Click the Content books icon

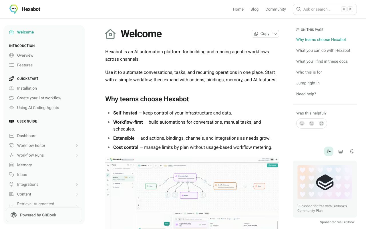tap(11, 194)
